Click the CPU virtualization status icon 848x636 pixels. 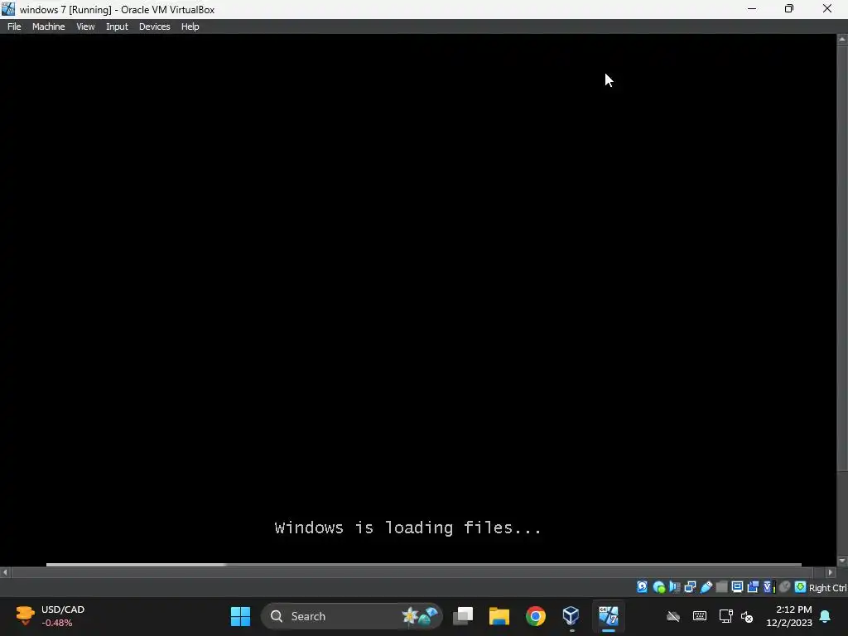point(768,587)
